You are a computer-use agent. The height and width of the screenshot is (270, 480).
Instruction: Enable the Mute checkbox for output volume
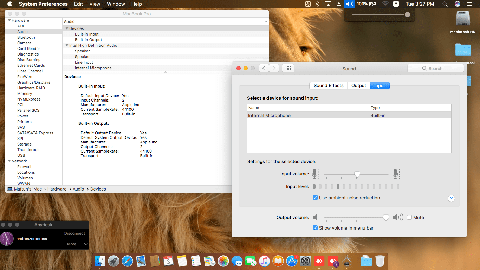pos(409,217)
